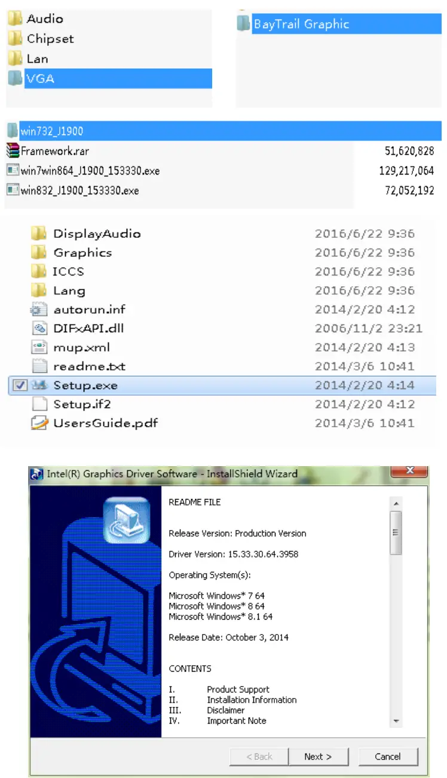Select the Audio folder name
The width and height of the screenshot is (447, 778).
[x=45, y=19]
